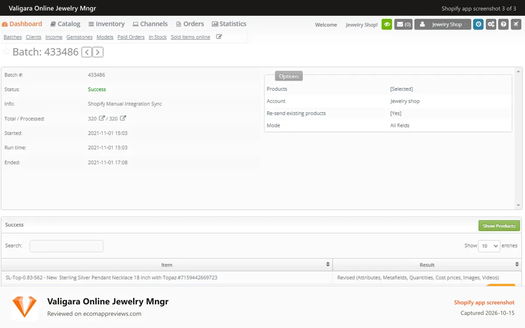Follow the Models shortcut link
This screenshot has width=525, height=328.
(x=105, y=37)
